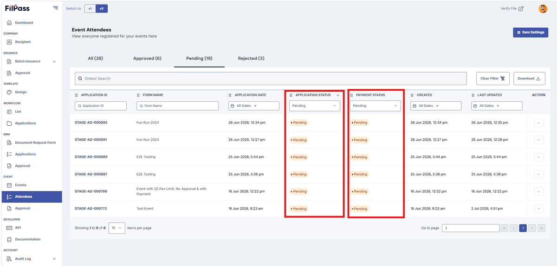Switch to the Approved (6) tab
The height and width of the screenshot is (266, 557).
(x=147, y=58)
